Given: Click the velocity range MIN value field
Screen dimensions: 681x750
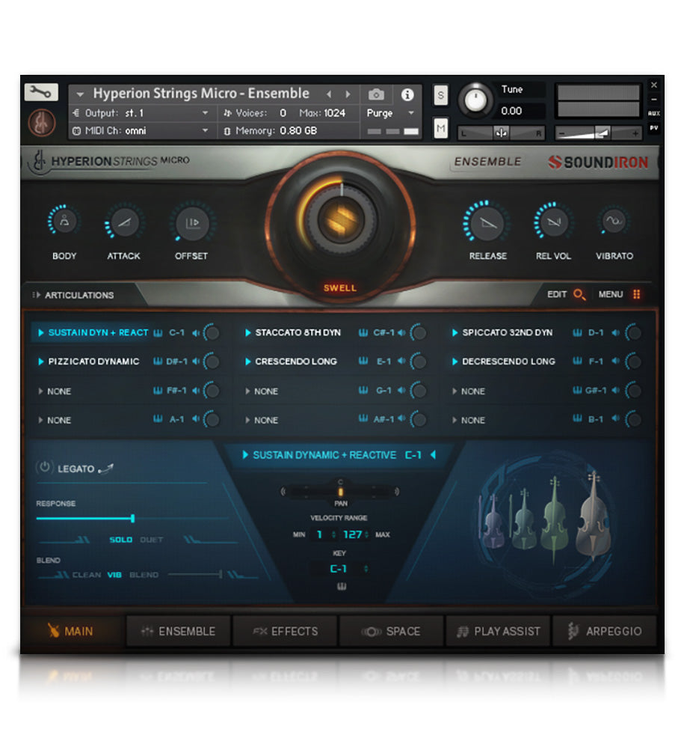Looking at the screenshot, I should pyautogui.click(x=321, y=534).
